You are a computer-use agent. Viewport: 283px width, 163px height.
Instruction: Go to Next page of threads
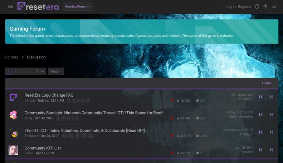[x=56, y=71]
